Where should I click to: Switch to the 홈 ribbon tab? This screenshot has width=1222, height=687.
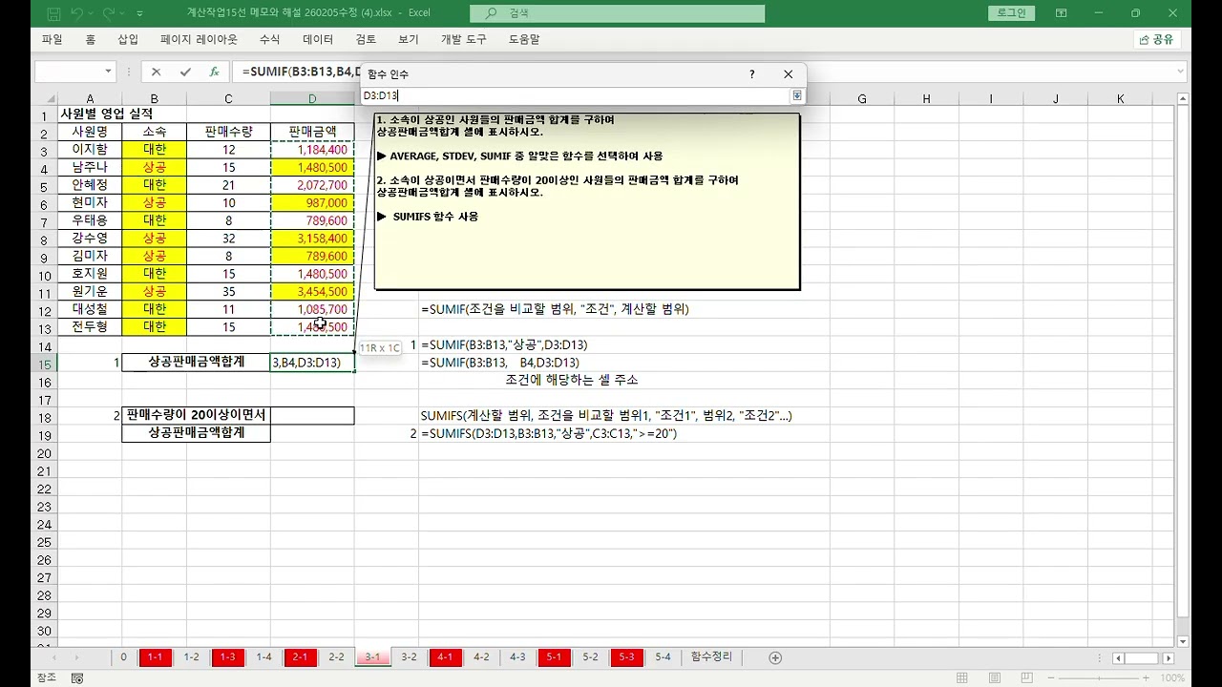(91, 40)
